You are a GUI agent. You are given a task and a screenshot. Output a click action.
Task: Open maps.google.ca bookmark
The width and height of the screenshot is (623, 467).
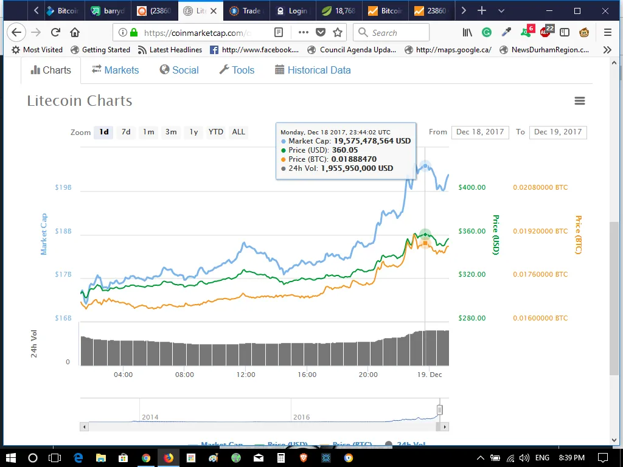tap(448, 50)
